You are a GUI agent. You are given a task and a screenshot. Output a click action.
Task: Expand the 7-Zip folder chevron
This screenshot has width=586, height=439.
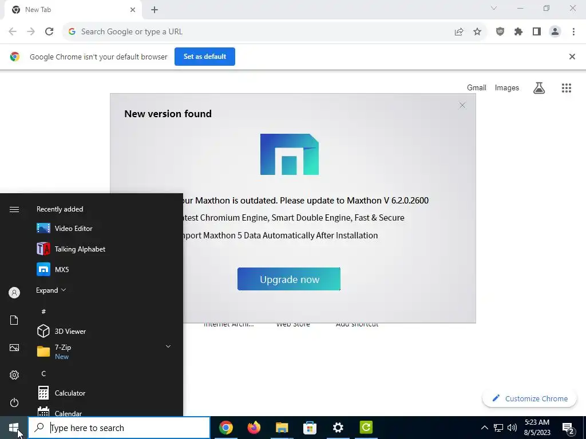pyautogui.click(x=168, y=347)
